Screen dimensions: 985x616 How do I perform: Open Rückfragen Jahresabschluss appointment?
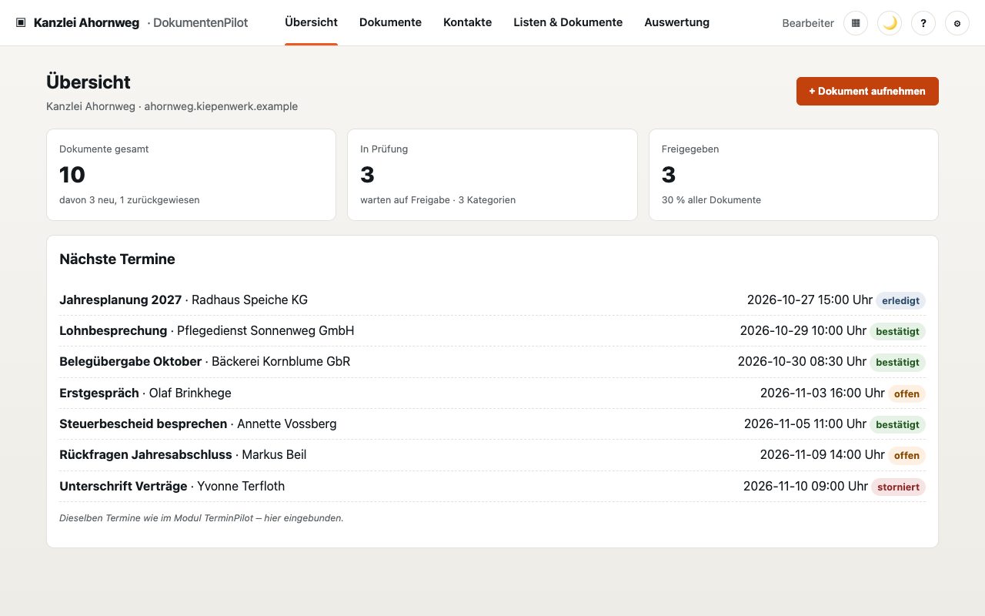pyautogui.click(x=492, y=455)
